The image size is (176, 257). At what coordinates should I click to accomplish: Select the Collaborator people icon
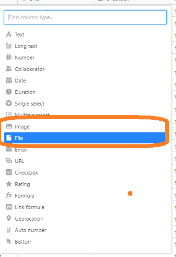point(9,69)
